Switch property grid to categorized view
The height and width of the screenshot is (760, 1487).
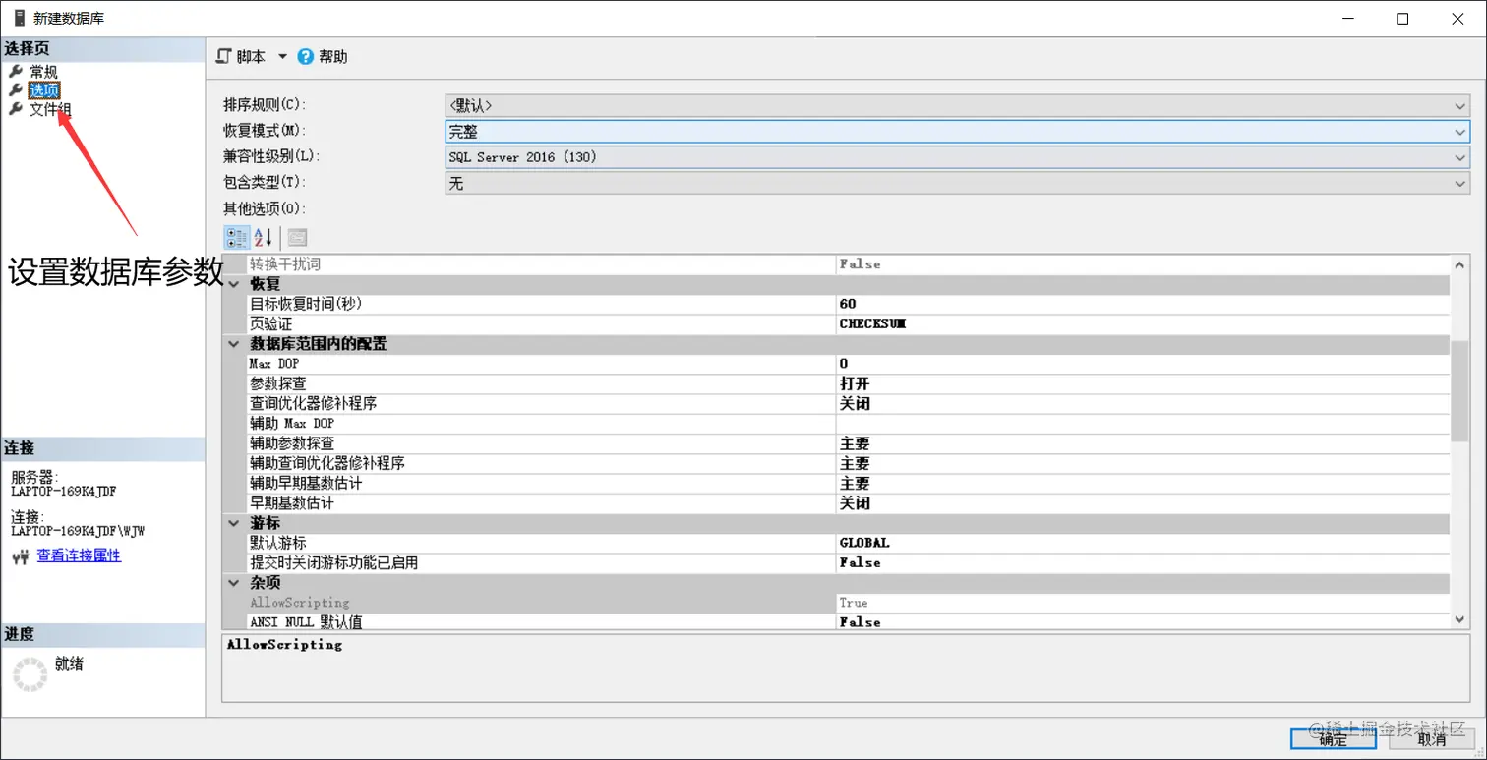point(237,237)
